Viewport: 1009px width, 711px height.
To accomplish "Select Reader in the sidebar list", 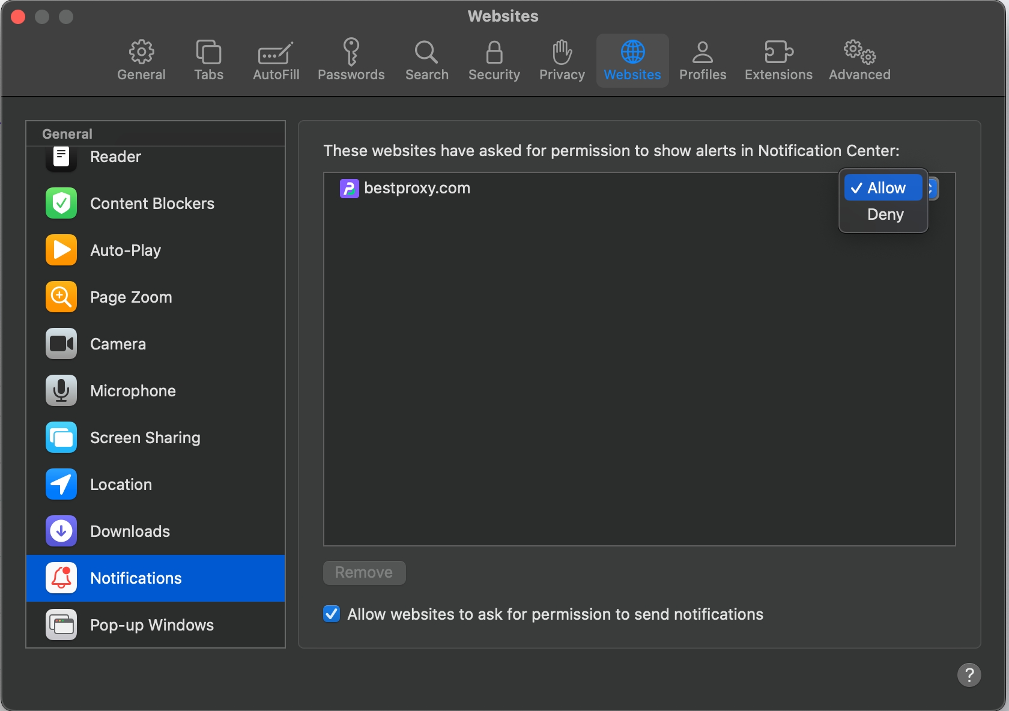I will [156, 159].
